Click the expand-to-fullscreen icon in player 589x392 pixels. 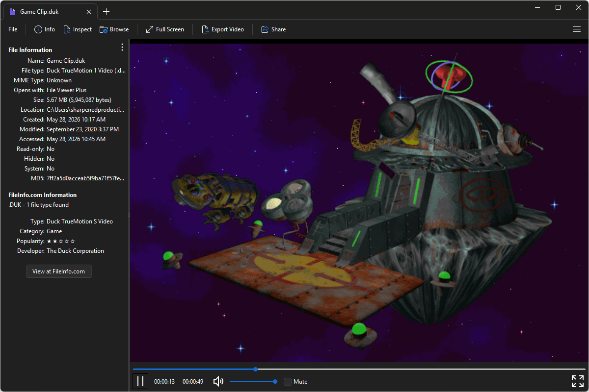point(578,381)
